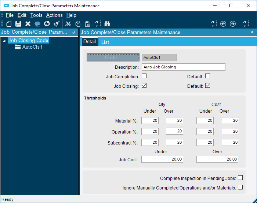Click the New record toolbar icon
257x203 pixels.
pos(9,24)
